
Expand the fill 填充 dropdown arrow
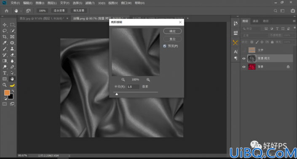294,42
